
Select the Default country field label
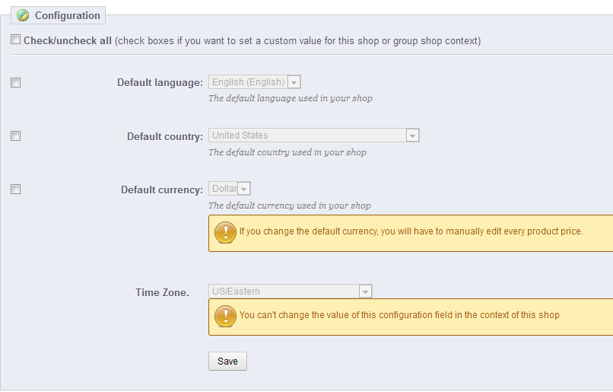[164, 137]
